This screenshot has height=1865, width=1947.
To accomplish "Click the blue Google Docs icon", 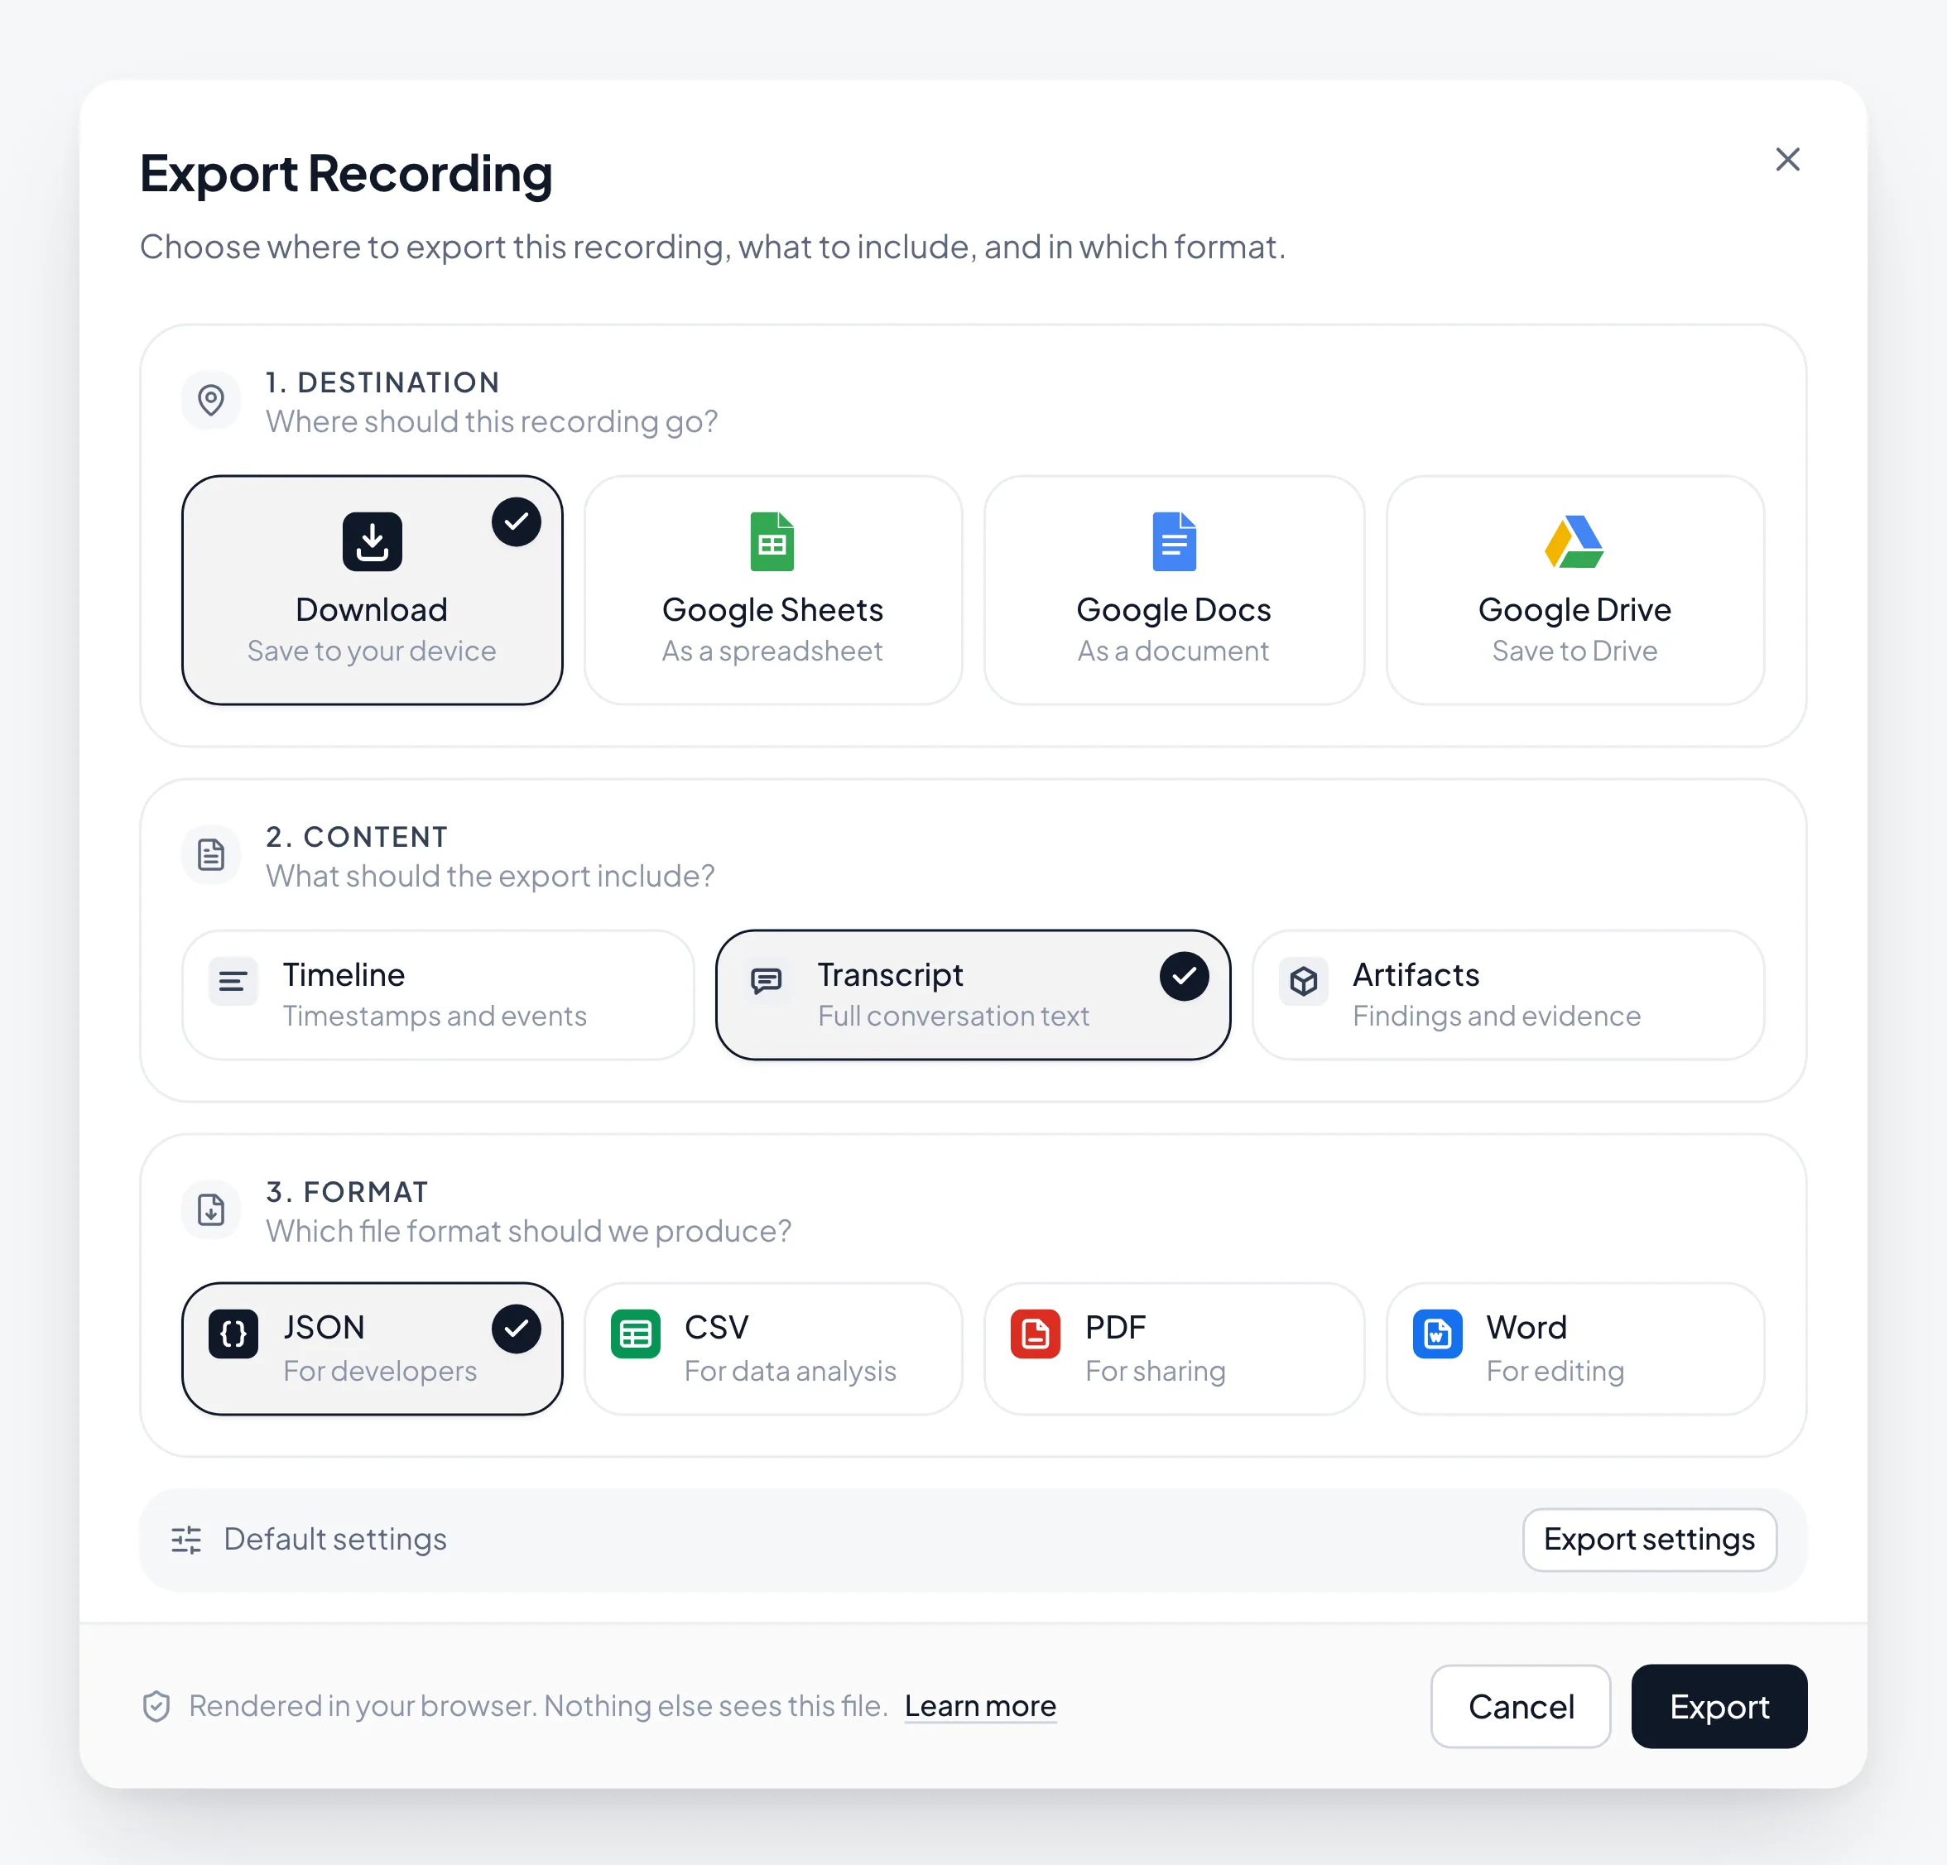I will [1173, 541].
